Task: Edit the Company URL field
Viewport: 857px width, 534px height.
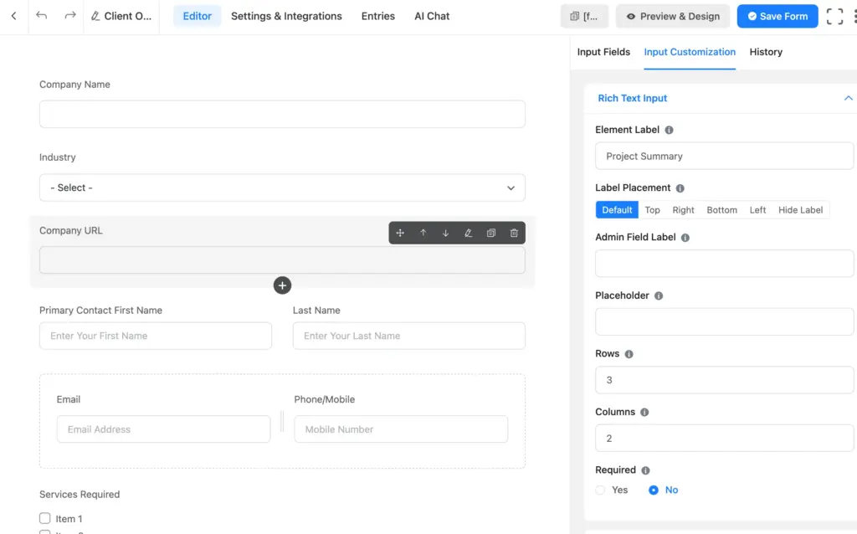Action: click(x=469, y=233)
